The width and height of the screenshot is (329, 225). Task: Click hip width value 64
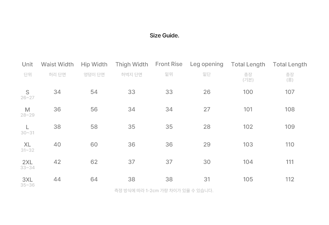coord(94,179)
